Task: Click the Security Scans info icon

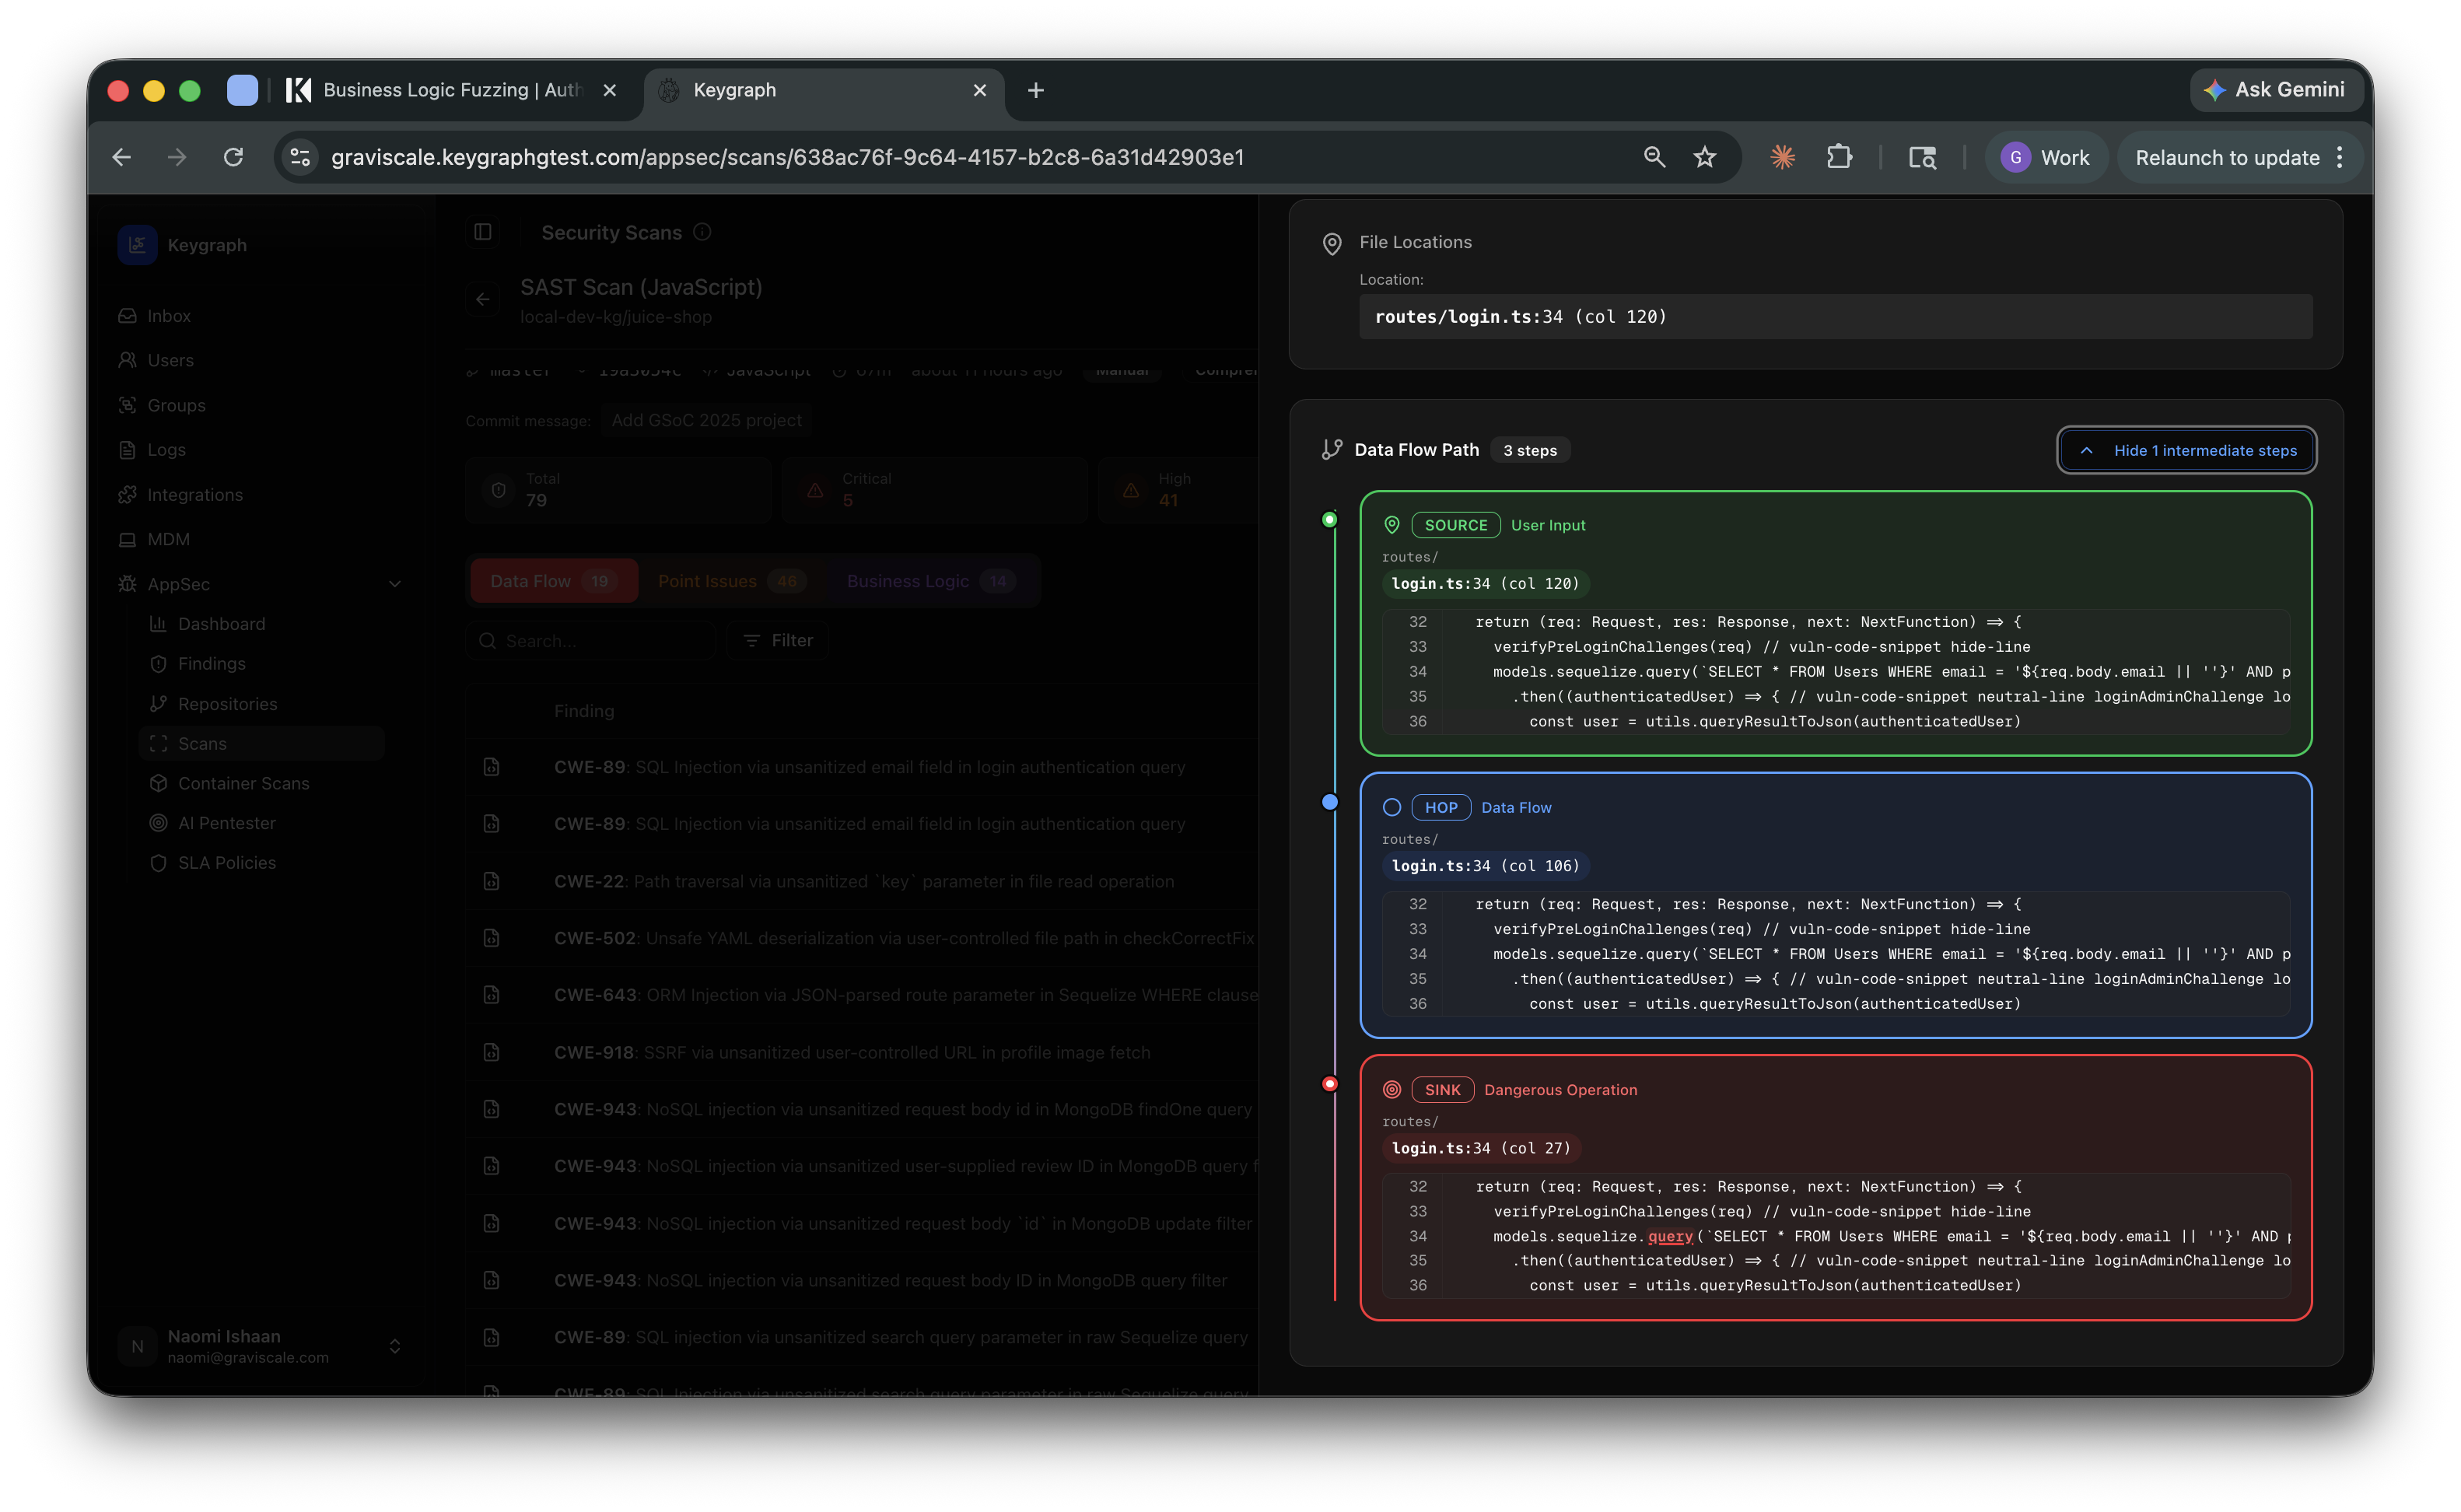Action: tap(702, 232)
